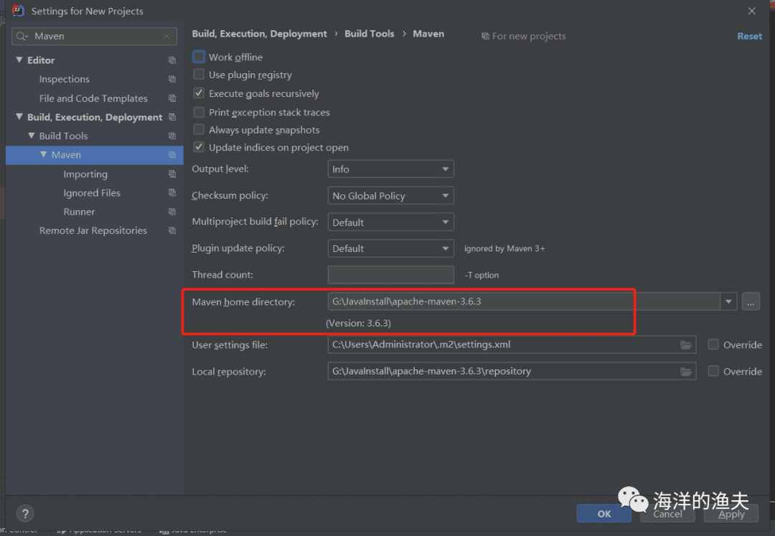Click the Apply button
This screenshot has height=536, width=775.
click(731, 514)
